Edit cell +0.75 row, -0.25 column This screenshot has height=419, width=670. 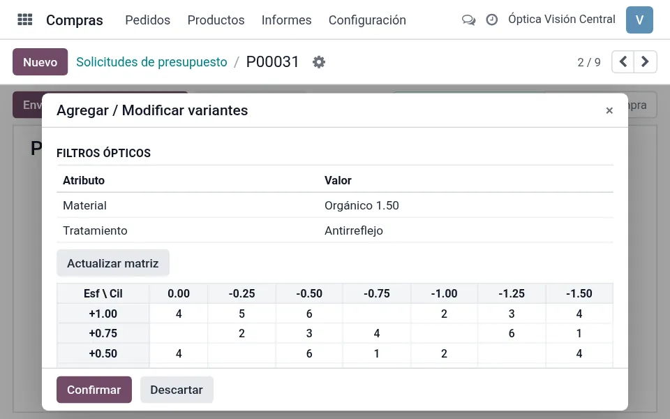tap(242, 334)
